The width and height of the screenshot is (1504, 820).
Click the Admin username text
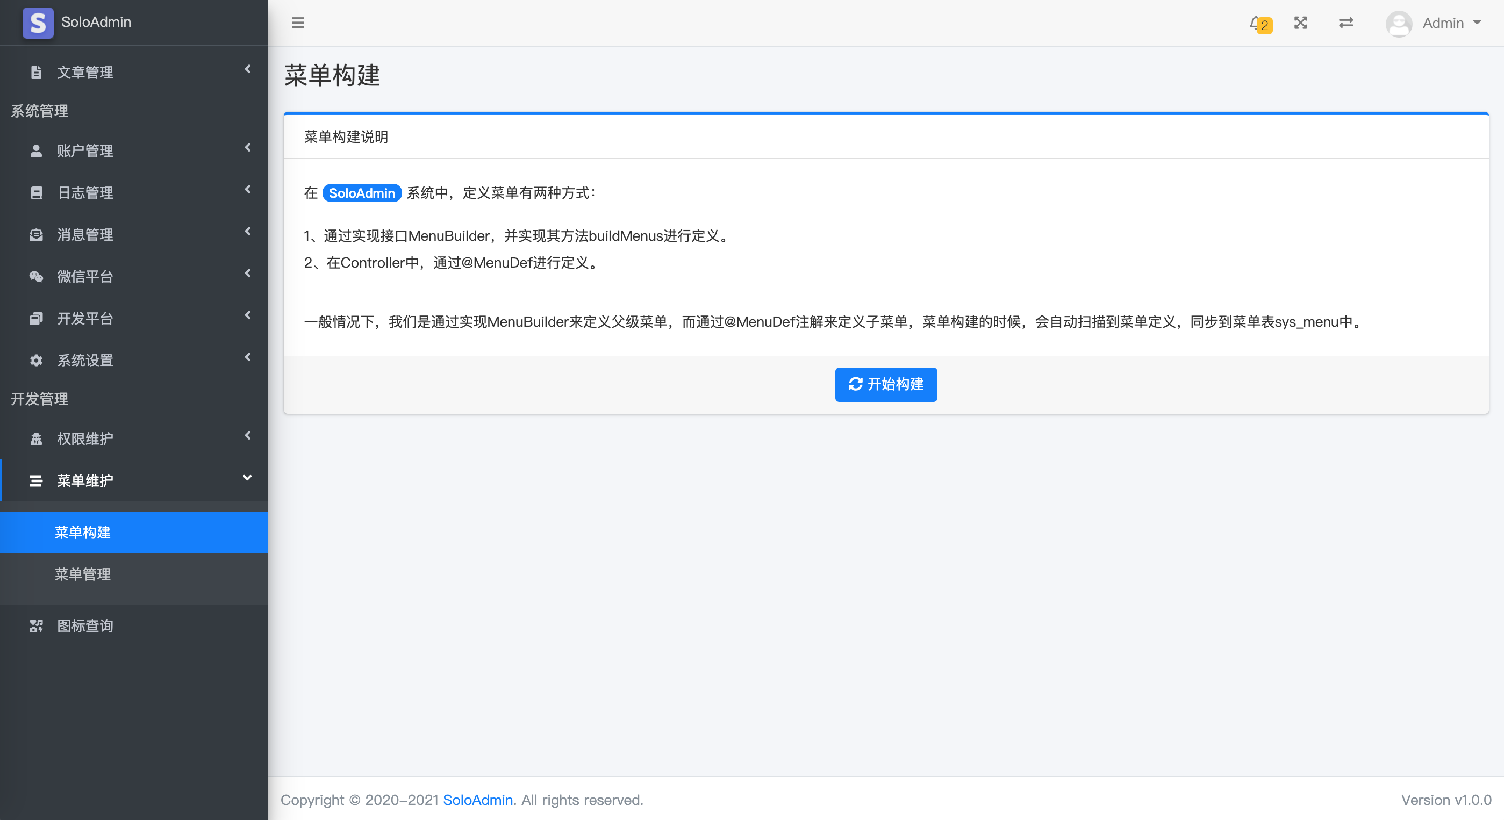point(1443,23)
